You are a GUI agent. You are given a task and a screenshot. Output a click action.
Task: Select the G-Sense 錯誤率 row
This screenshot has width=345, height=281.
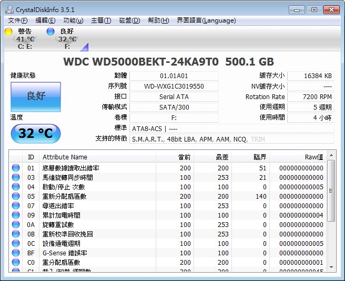(168, 253)
